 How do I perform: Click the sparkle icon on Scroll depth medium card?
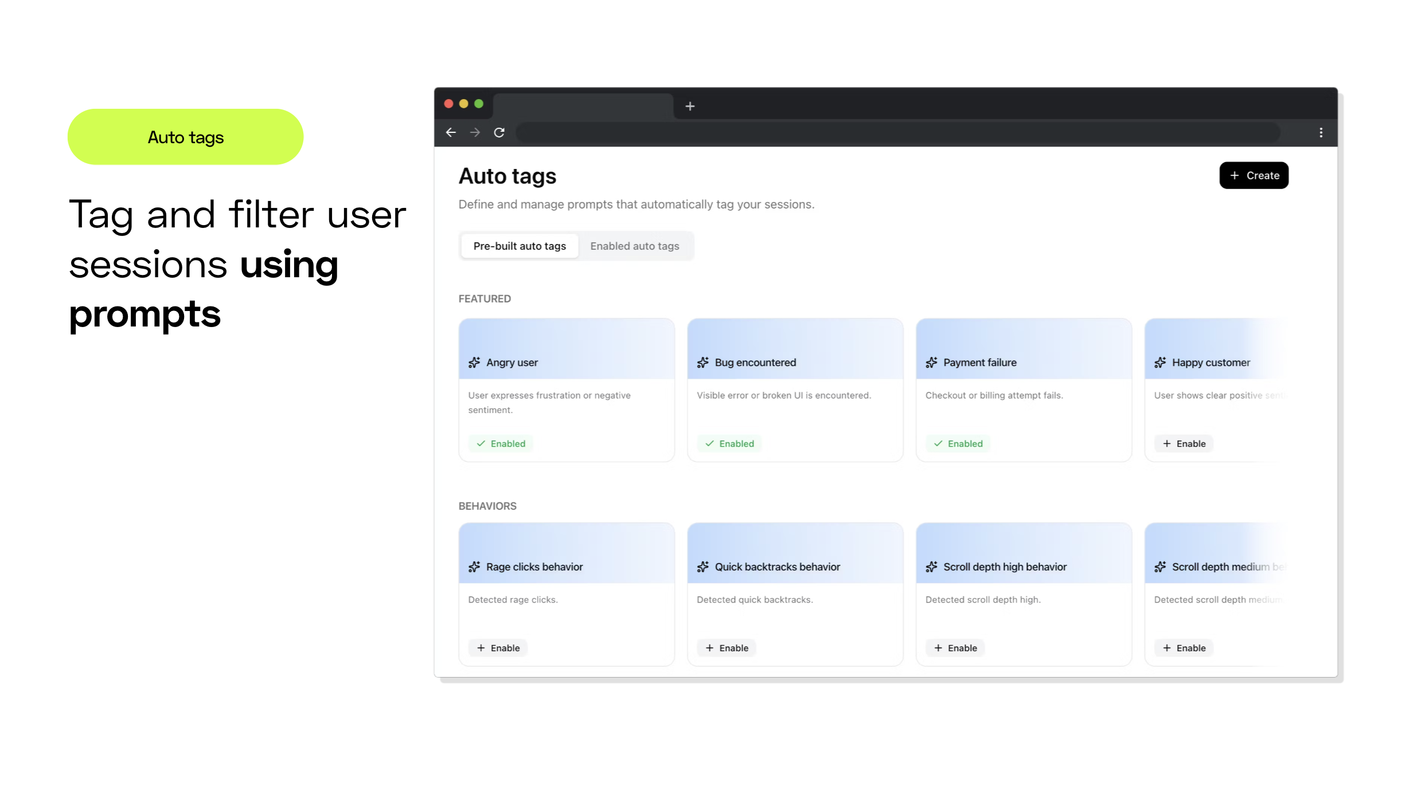pos(1160,566)
